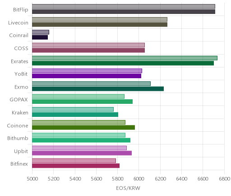The height and width of the screenshot is (196, 231).
Task: Select the green Bithumb lower bar
Action: 81,140
